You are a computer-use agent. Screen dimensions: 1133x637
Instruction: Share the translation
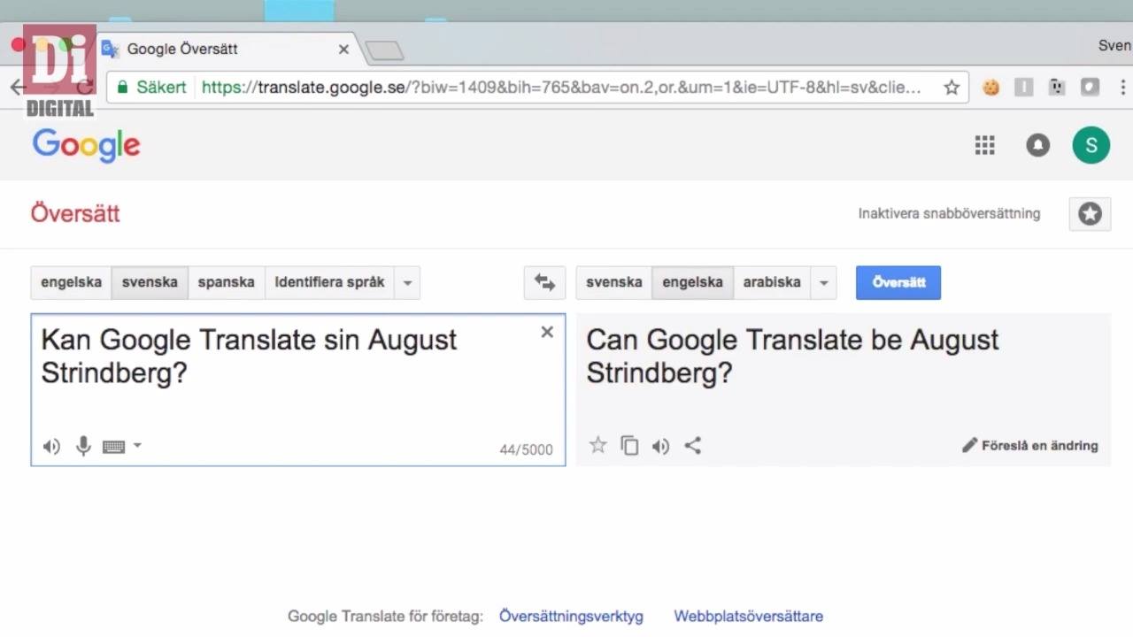693,446
